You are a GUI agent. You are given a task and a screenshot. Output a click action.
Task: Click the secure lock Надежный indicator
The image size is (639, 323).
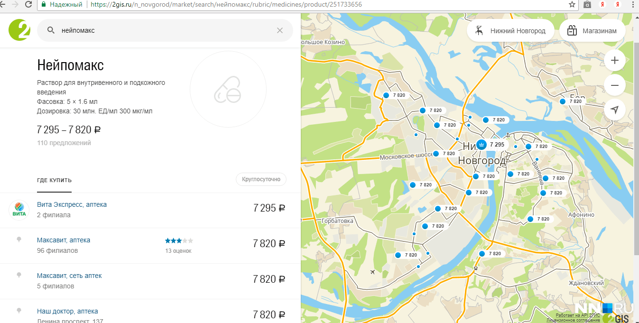62,4
